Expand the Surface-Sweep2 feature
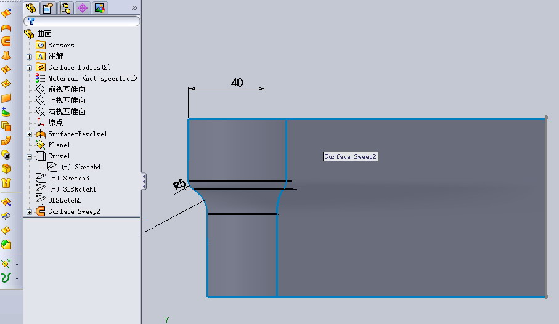The image size is (559, 324). pos(29,212)
